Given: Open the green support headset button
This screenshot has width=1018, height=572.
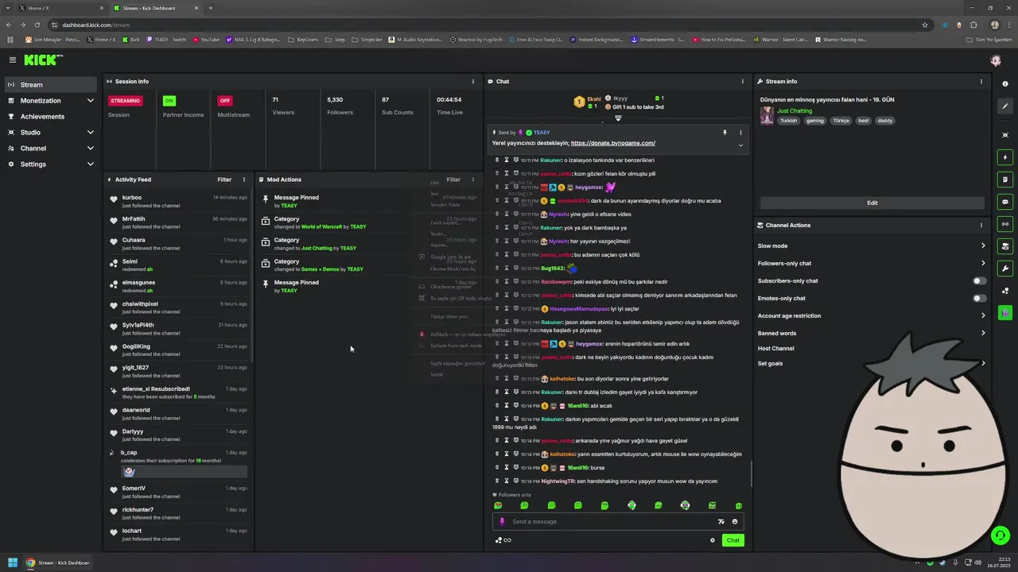Looking at the screenshot, I should tap(1000, 535).
